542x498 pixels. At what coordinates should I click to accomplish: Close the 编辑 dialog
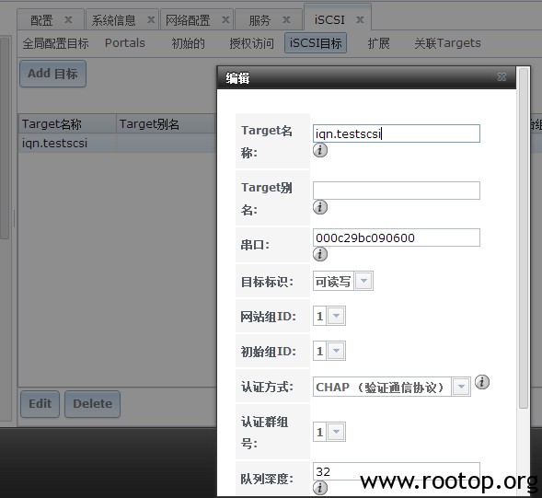(502, 76)
